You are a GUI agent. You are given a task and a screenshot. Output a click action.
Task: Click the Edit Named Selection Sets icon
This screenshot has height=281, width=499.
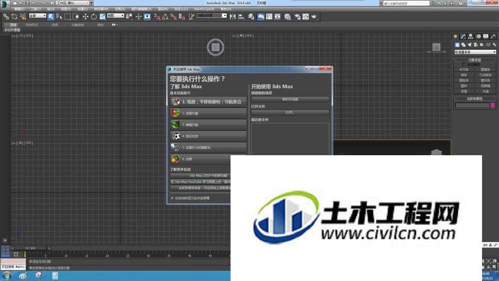(x=191, y=16)
